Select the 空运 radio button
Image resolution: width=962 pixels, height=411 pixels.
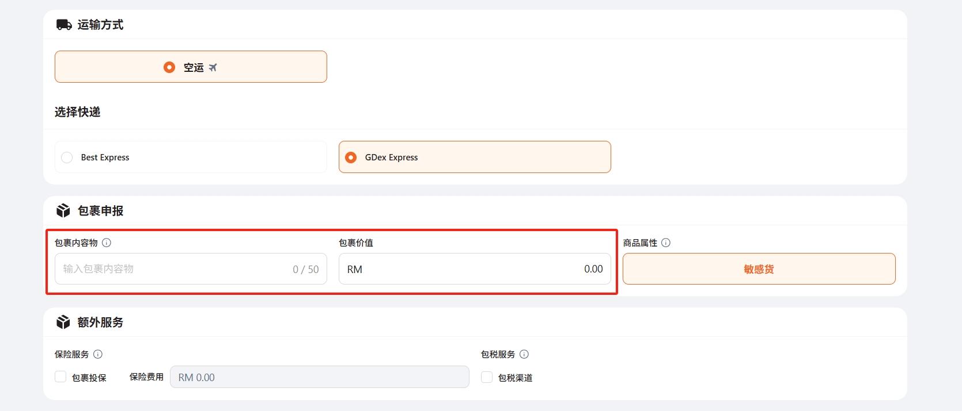tap(169, 67)
